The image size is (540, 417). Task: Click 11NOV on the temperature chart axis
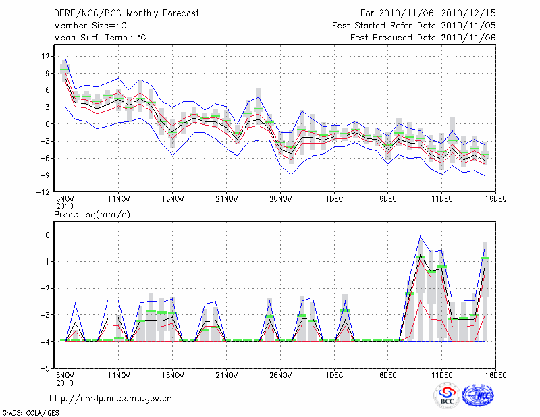tap(118, 199)
